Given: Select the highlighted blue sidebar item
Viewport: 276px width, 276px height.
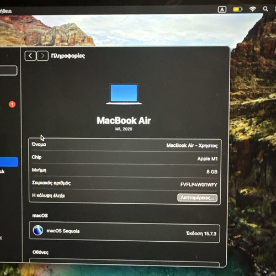Looking at the screenshot, I should coord(9,162).
